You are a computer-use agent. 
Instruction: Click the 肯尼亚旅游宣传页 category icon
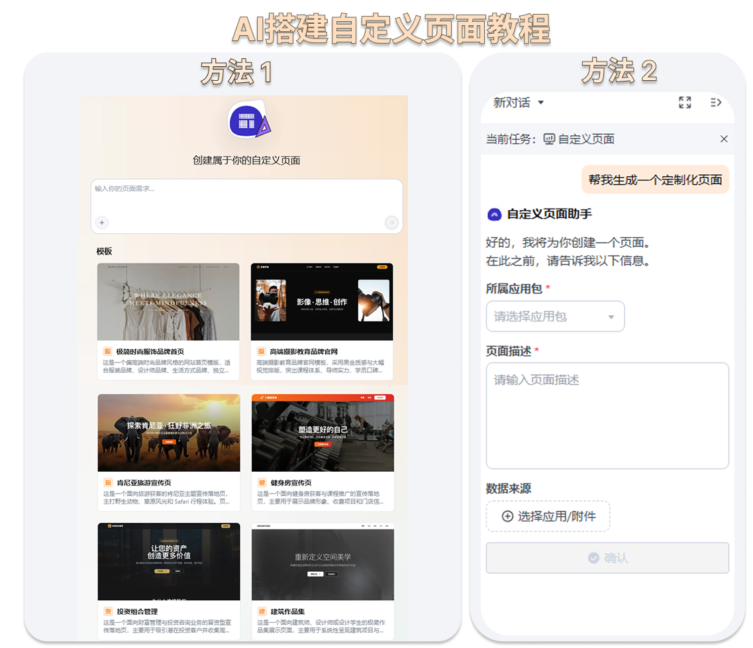[108, 482]
